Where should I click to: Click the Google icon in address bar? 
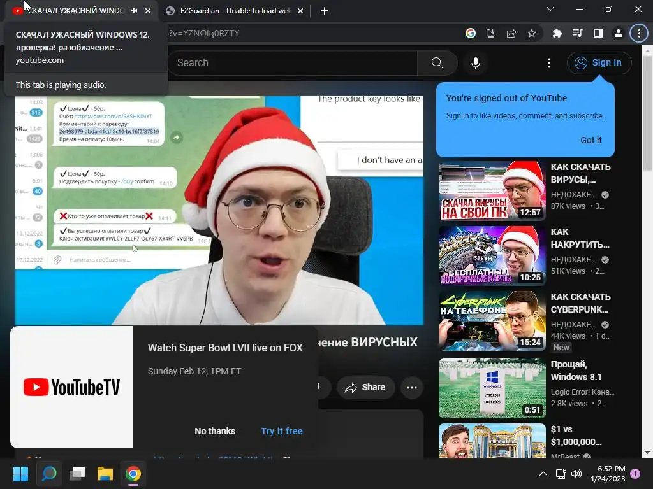coord(471,33)
